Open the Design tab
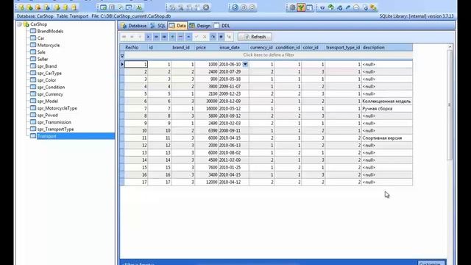The width and height of the screenshot is (471, 265). pos(200,26)
